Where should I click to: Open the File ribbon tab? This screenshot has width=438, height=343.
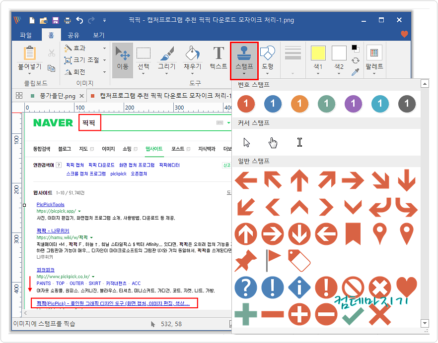(x=26, y=35)
